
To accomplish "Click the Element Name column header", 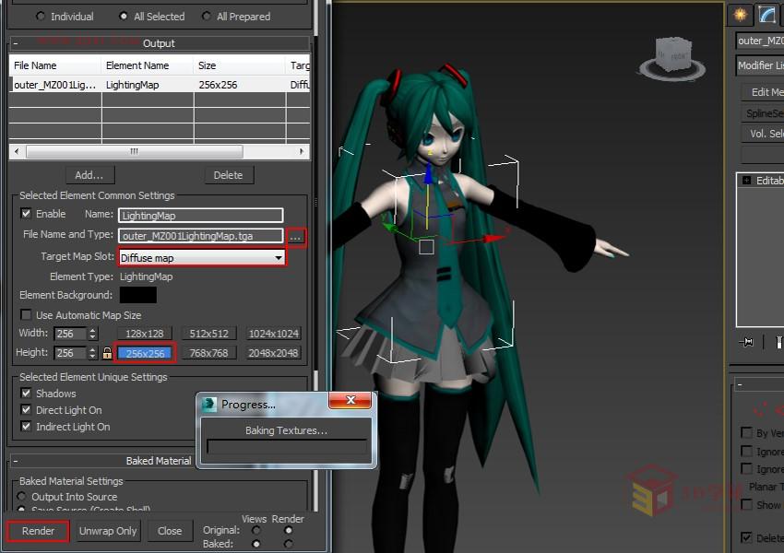I will (x=148, y=65).
